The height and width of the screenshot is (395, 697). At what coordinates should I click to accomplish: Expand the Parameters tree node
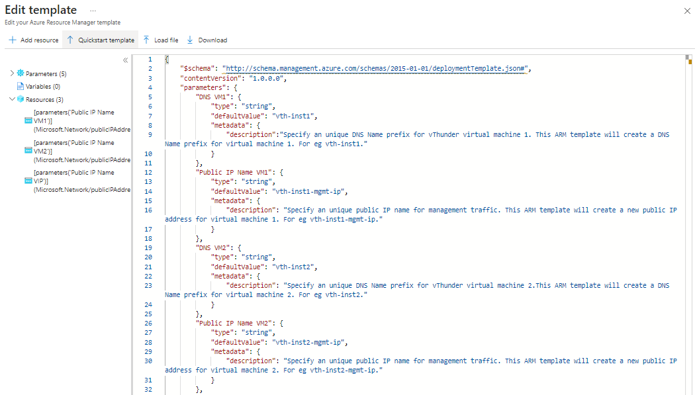pyautogui.click(x=12, y=73)
